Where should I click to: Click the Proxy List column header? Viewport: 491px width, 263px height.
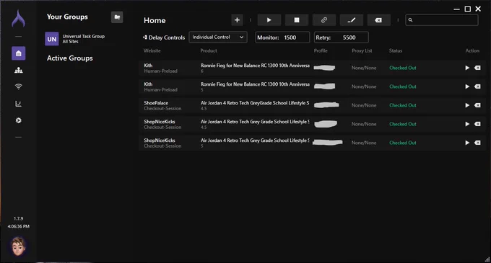coord(362,50)
